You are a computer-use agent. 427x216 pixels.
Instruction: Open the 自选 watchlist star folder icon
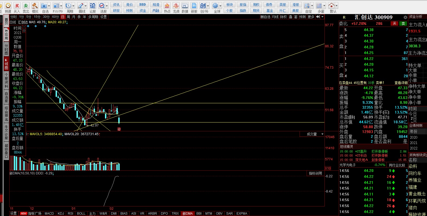(x=44, y=5)
